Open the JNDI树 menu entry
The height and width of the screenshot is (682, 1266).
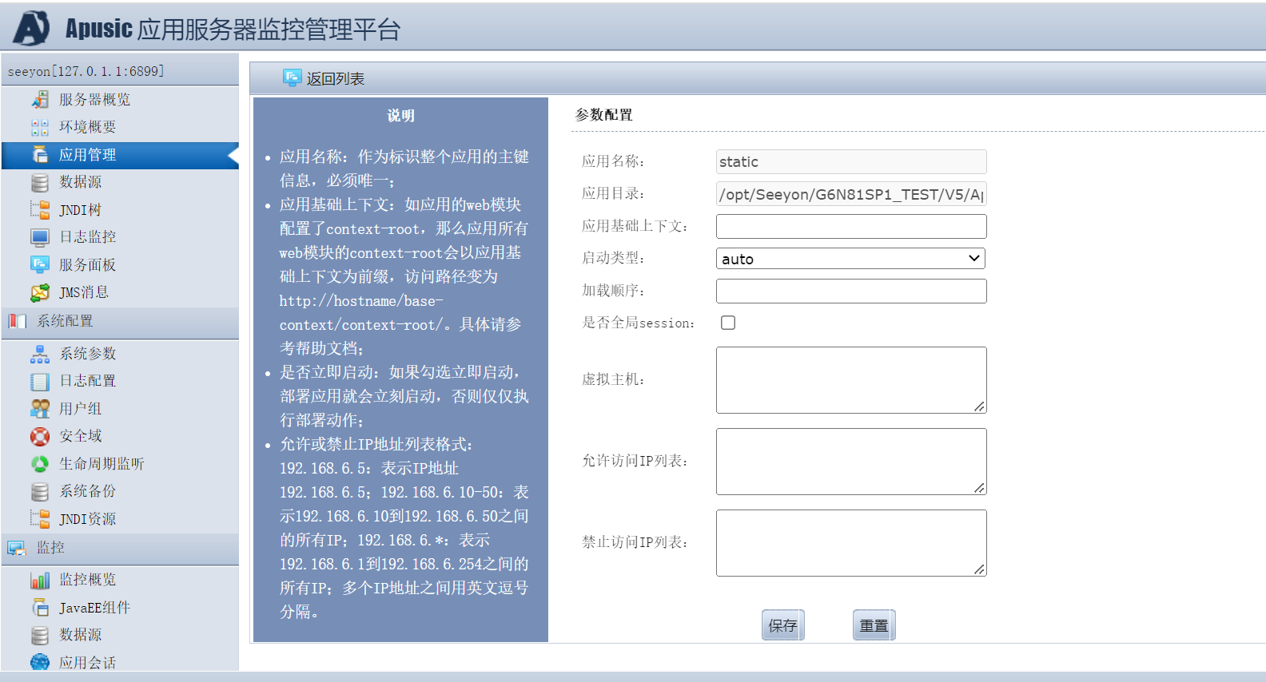80,210
